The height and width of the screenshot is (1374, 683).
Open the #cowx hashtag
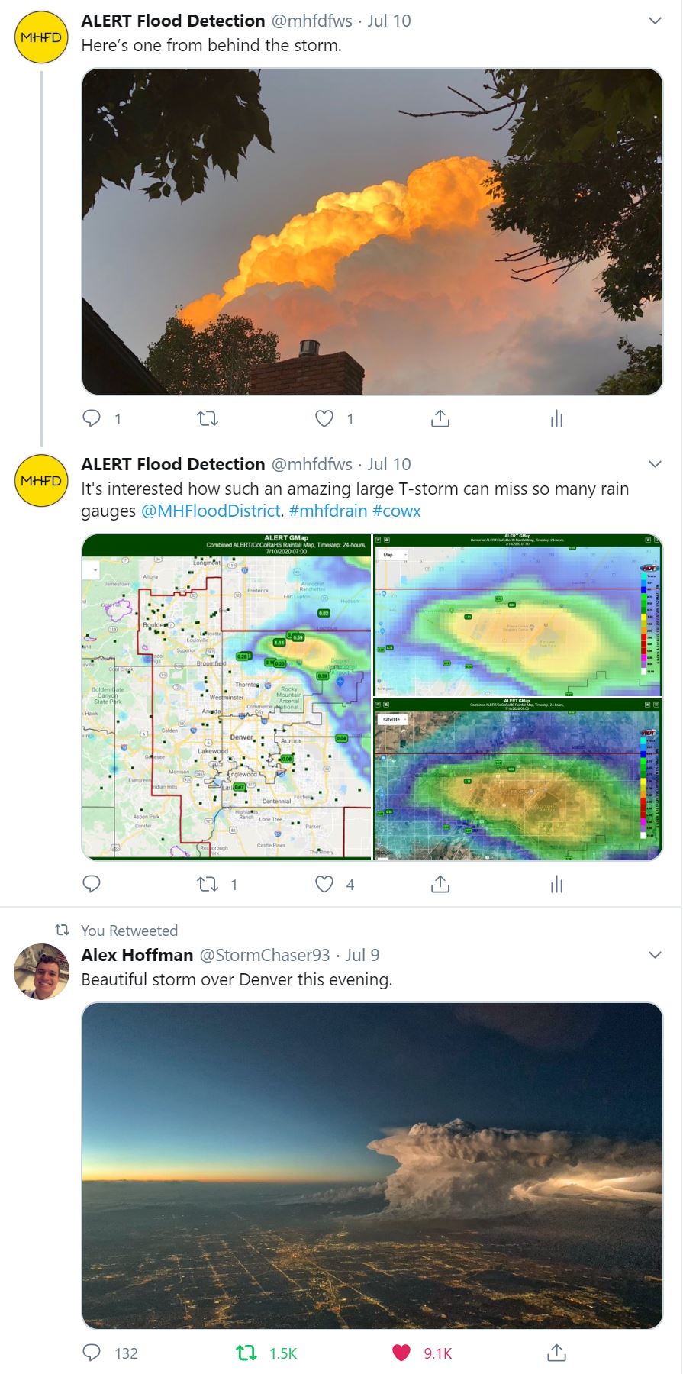tap(396, 511)
